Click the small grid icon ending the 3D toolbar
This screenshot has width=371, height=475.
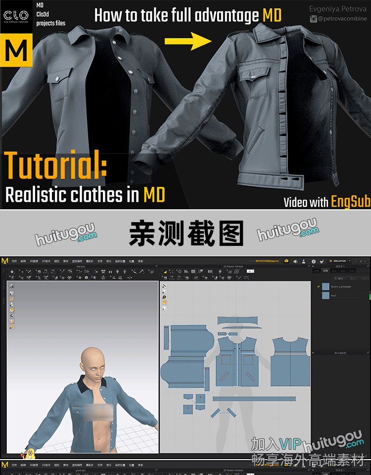(x=151, y=272)
